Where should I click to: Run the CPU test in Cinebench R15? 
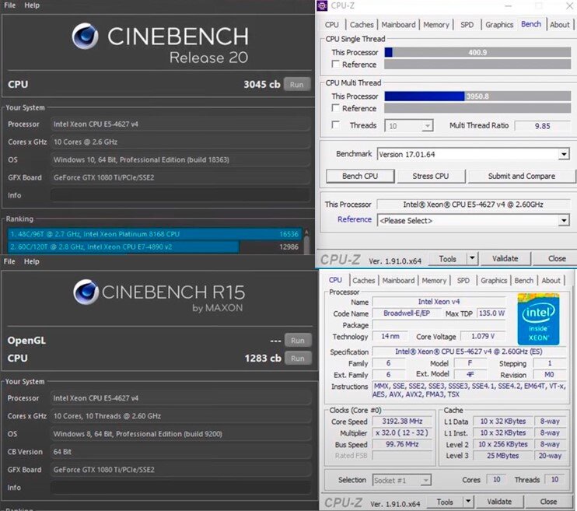pyautogui.click(x=297, y=359)
